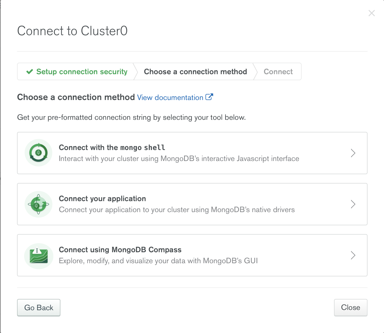This screenshot has height=333, width=384.
Task: Click the Close button
Action: [x=350, y=307]
